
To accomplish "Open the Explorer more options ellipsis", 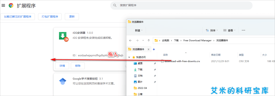I will (x=243, y=30).
